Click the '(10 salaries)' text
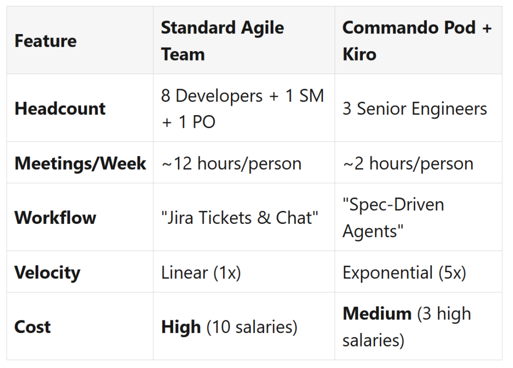 pos(252,327)
